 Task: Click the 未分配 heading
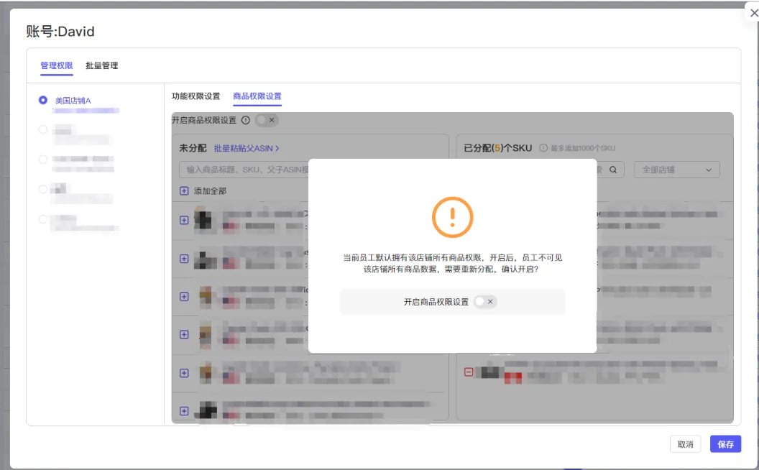193,148
